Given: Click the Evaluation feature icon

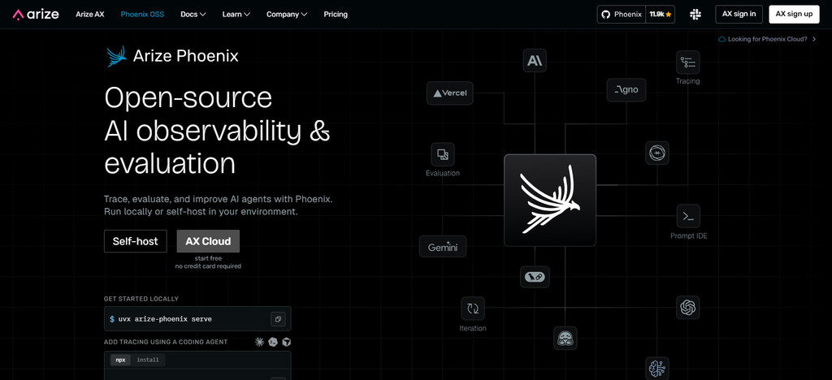Looking at the screenshot, I should [x=443, y=155].
